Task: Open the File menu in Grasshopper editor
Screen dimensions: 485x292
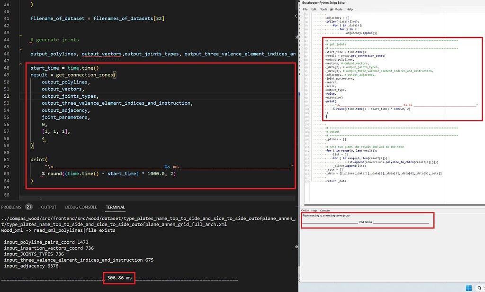Action: (x=306, y=9)
